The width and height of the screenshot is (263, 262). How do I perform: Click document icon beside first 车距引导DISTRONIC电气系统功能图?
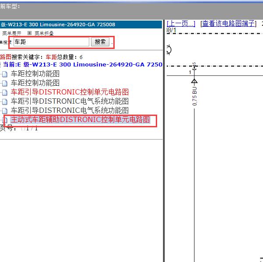(5, 101)
